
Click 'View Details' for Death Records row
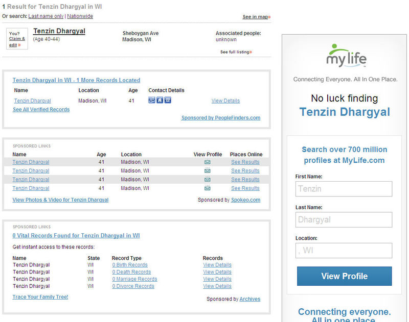[x=217, y=272]
